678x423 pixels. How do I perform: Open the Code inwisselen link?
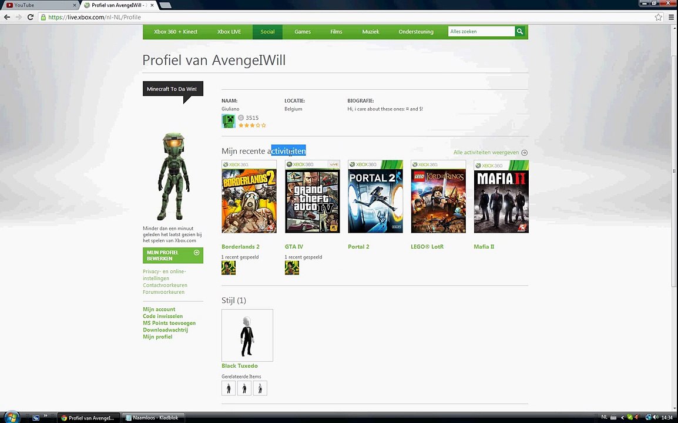coord(163,316)
